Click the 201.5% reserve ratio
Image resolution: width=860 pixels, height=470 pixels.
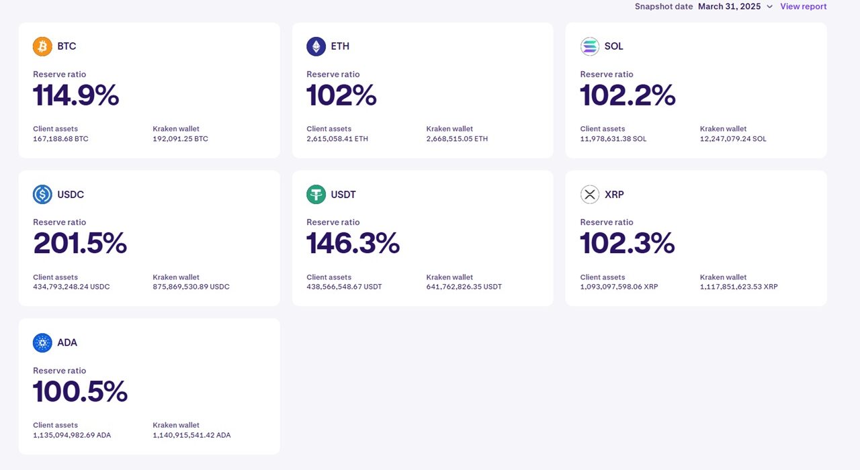pyautogui.click(x=80, y=243)
